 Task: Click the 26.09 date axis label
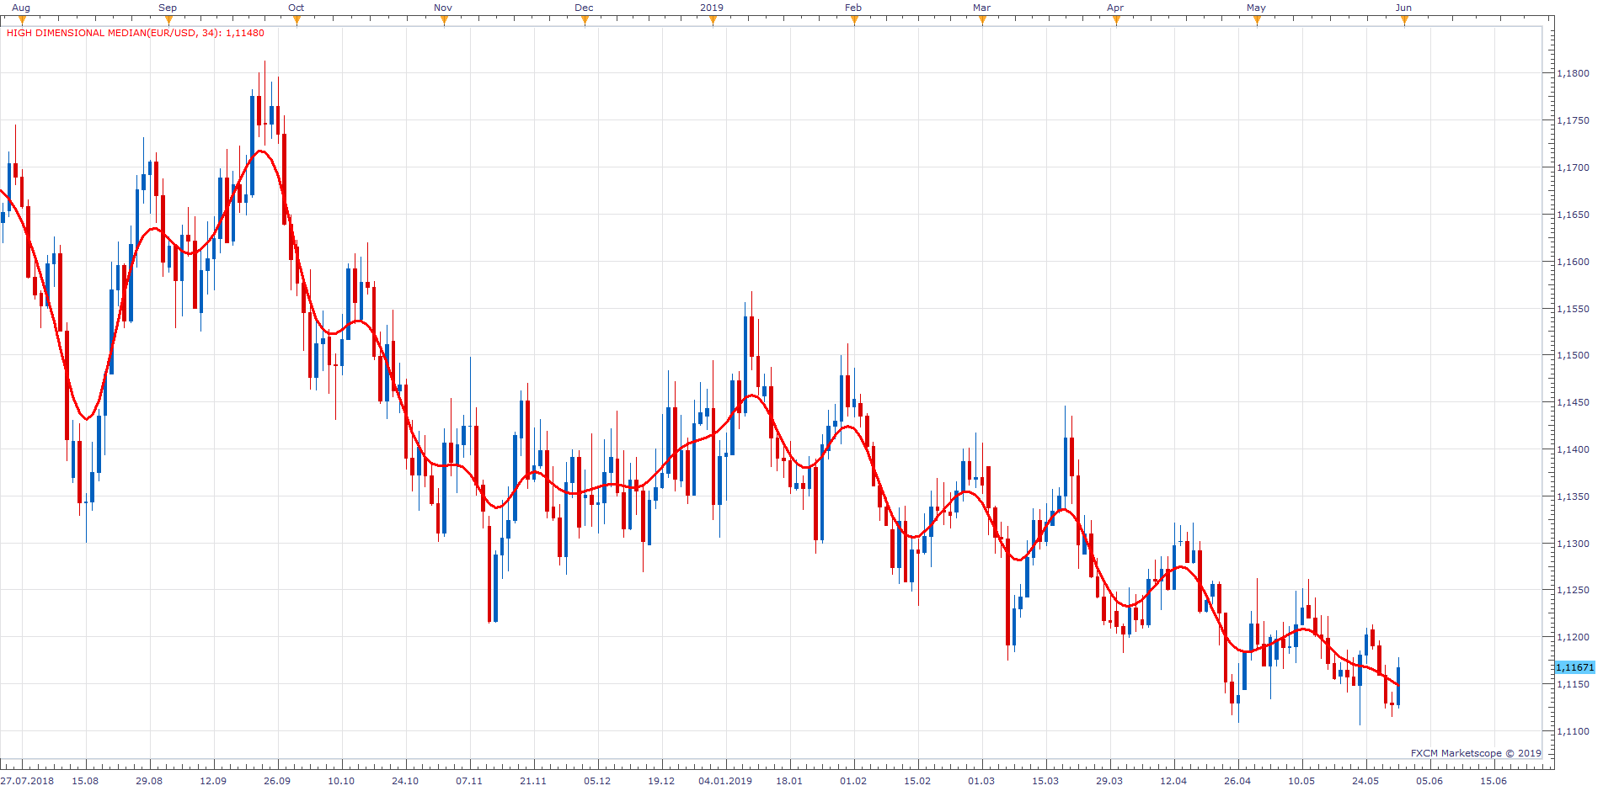pyautogui.click(x=277, y=781)
